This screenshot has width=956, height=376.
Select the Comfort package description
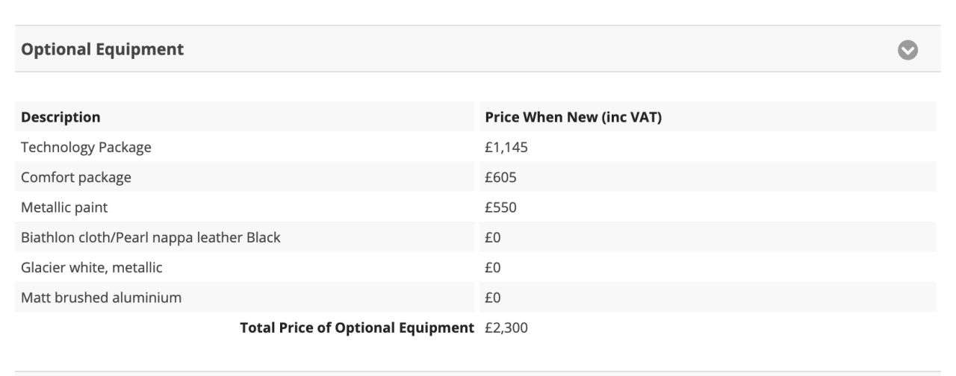pos(76,178)
